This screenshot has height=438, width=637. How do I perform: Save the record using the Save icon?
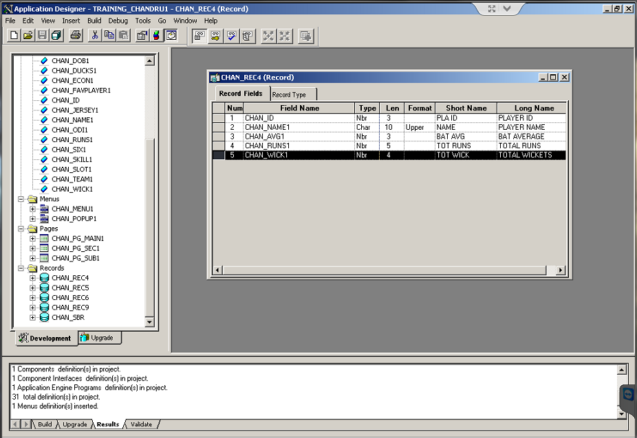pyautogui.click(x=41, y=36)
